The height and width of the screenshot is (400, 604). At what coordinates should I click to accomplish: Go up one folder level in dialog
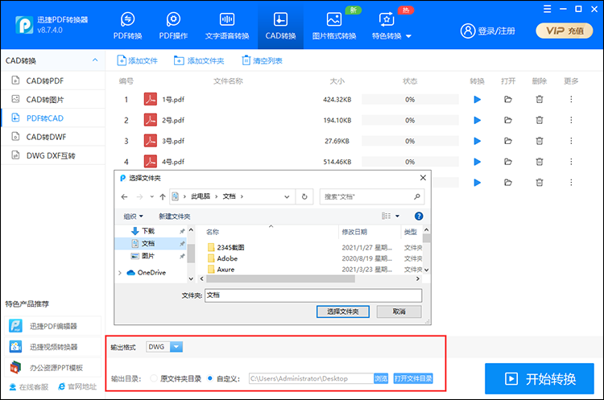(163, 196)
